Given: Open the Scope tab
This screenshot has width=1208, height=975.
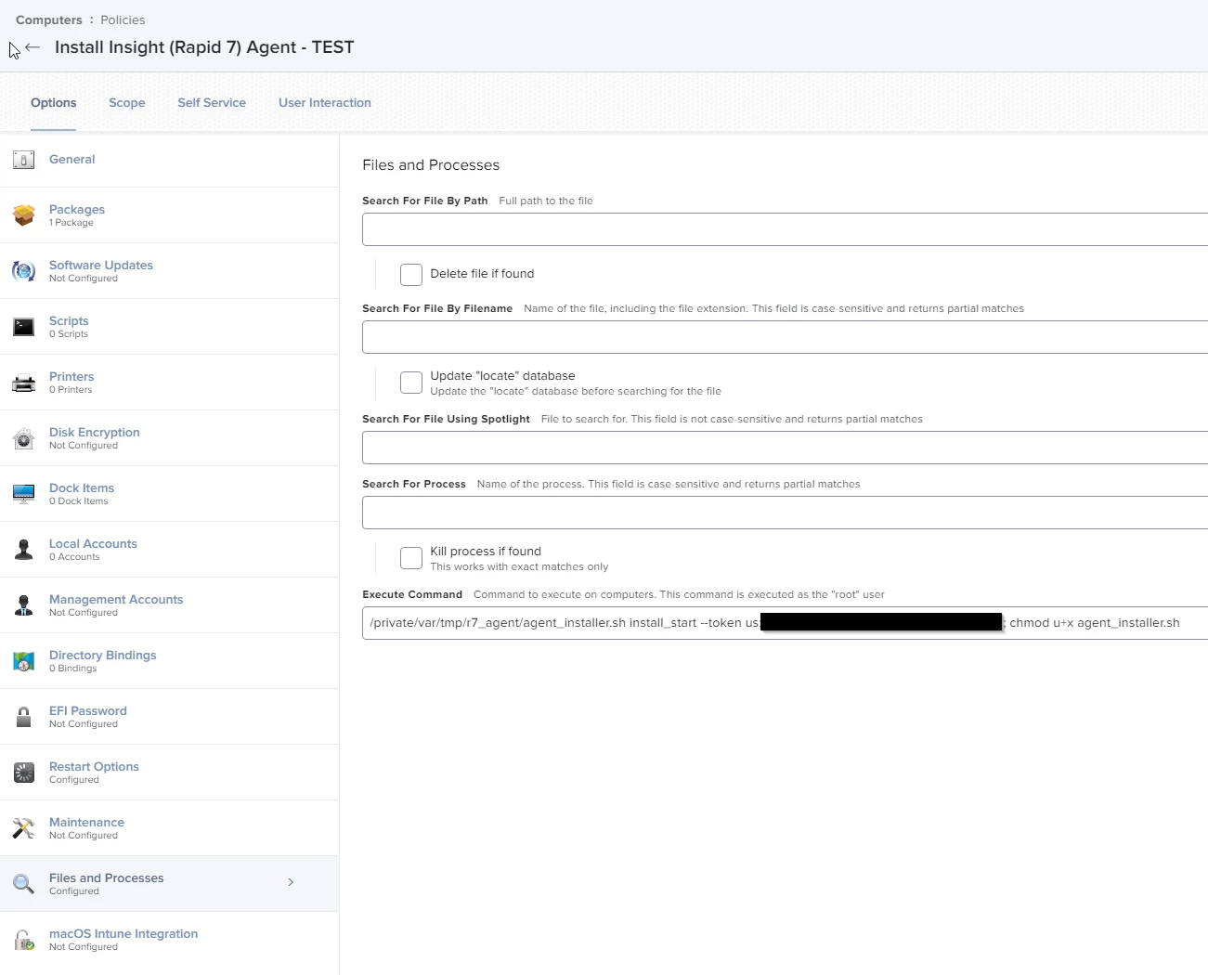Looking at the screenshot, I should [x=127, y=103].
